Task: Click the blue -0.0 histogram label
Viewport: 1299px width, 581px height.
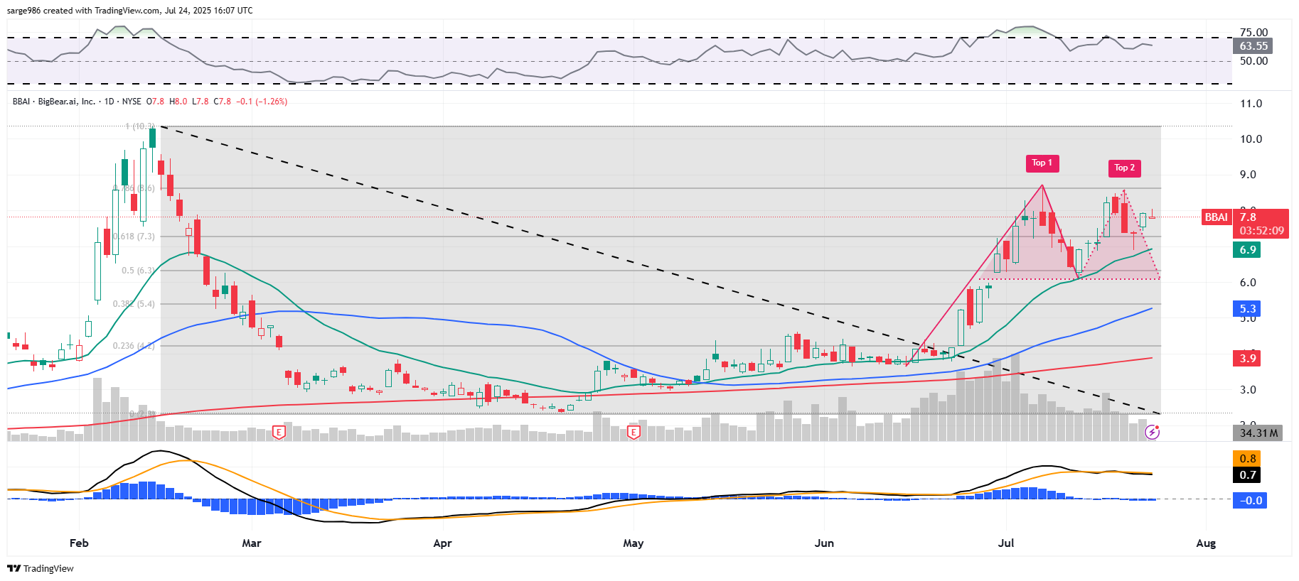Action: click(1251, 501)
